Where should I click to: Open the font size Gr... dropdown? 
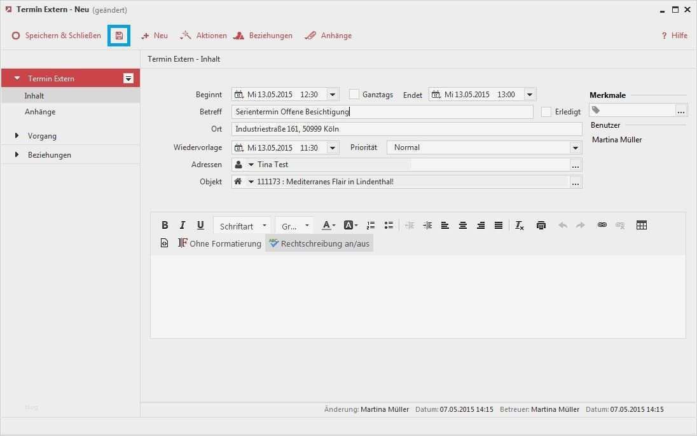pos(294,226)
